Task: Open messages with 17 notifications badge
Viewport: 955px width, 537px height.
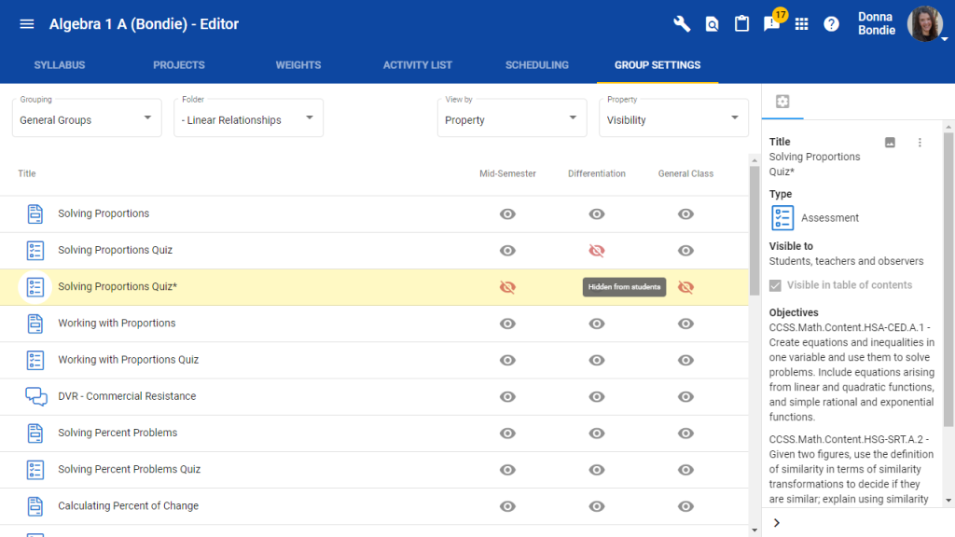Action: [x=771, y=24]
